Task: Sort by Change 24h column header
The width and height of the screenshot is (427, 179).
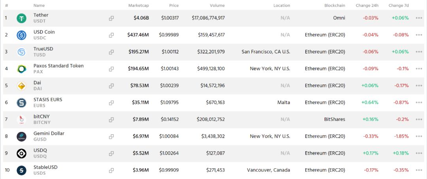Action: click(367, 6)
